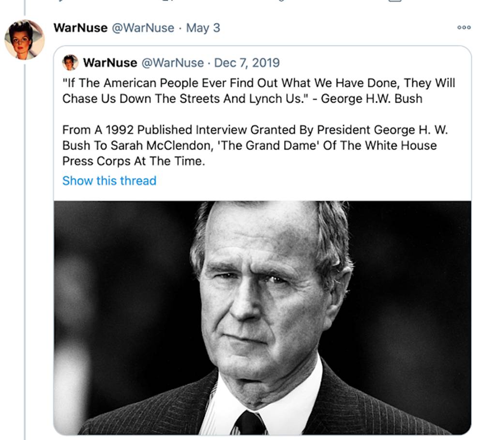Click the @WarNuse handle in quoted tweet
The image size is (484, 440).
tap(172, 63)
